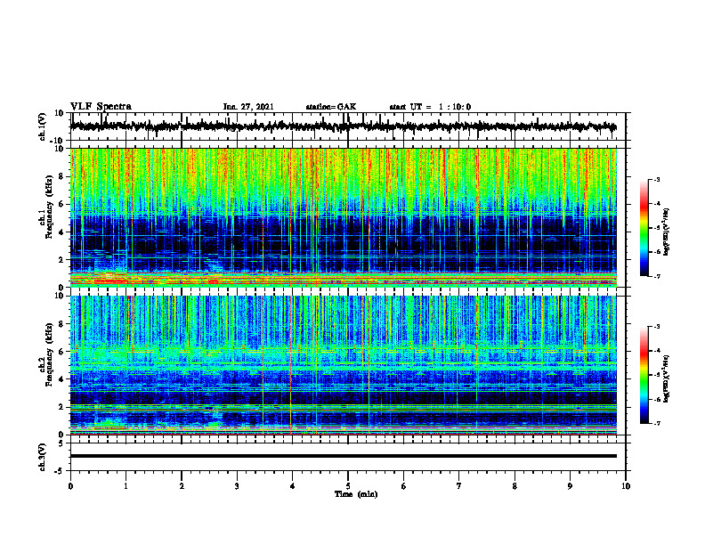
Task: Click the ch.2 spectrogram panel
Action: coord(343,365)
